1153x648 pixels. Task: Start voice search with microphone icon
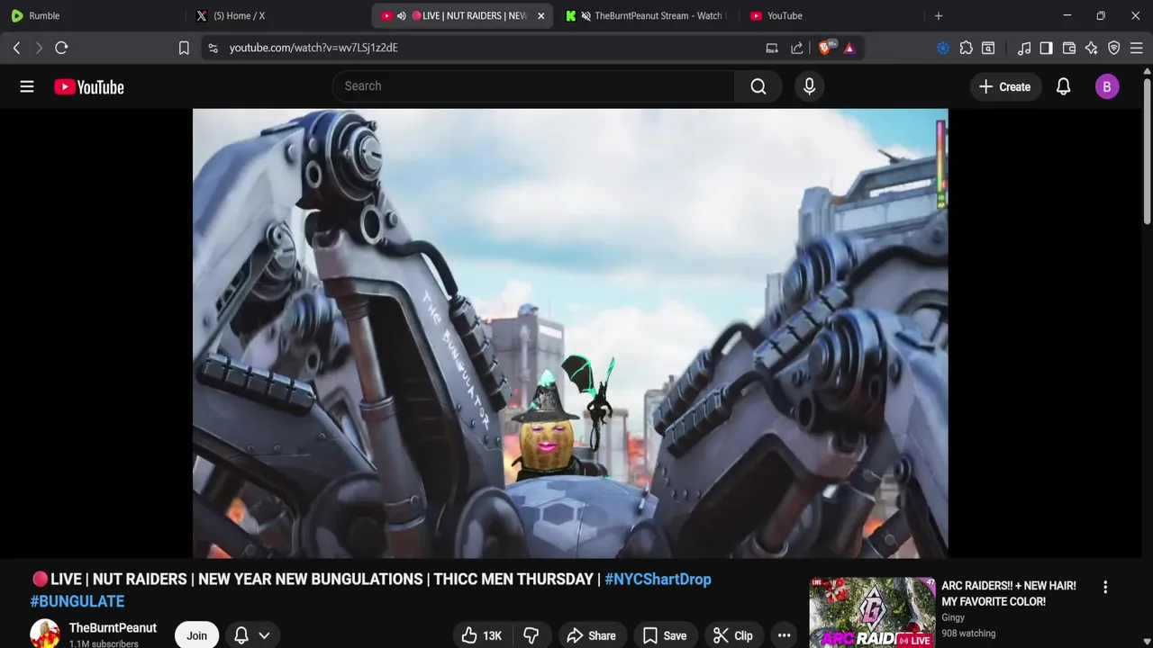tap(809, 86)
